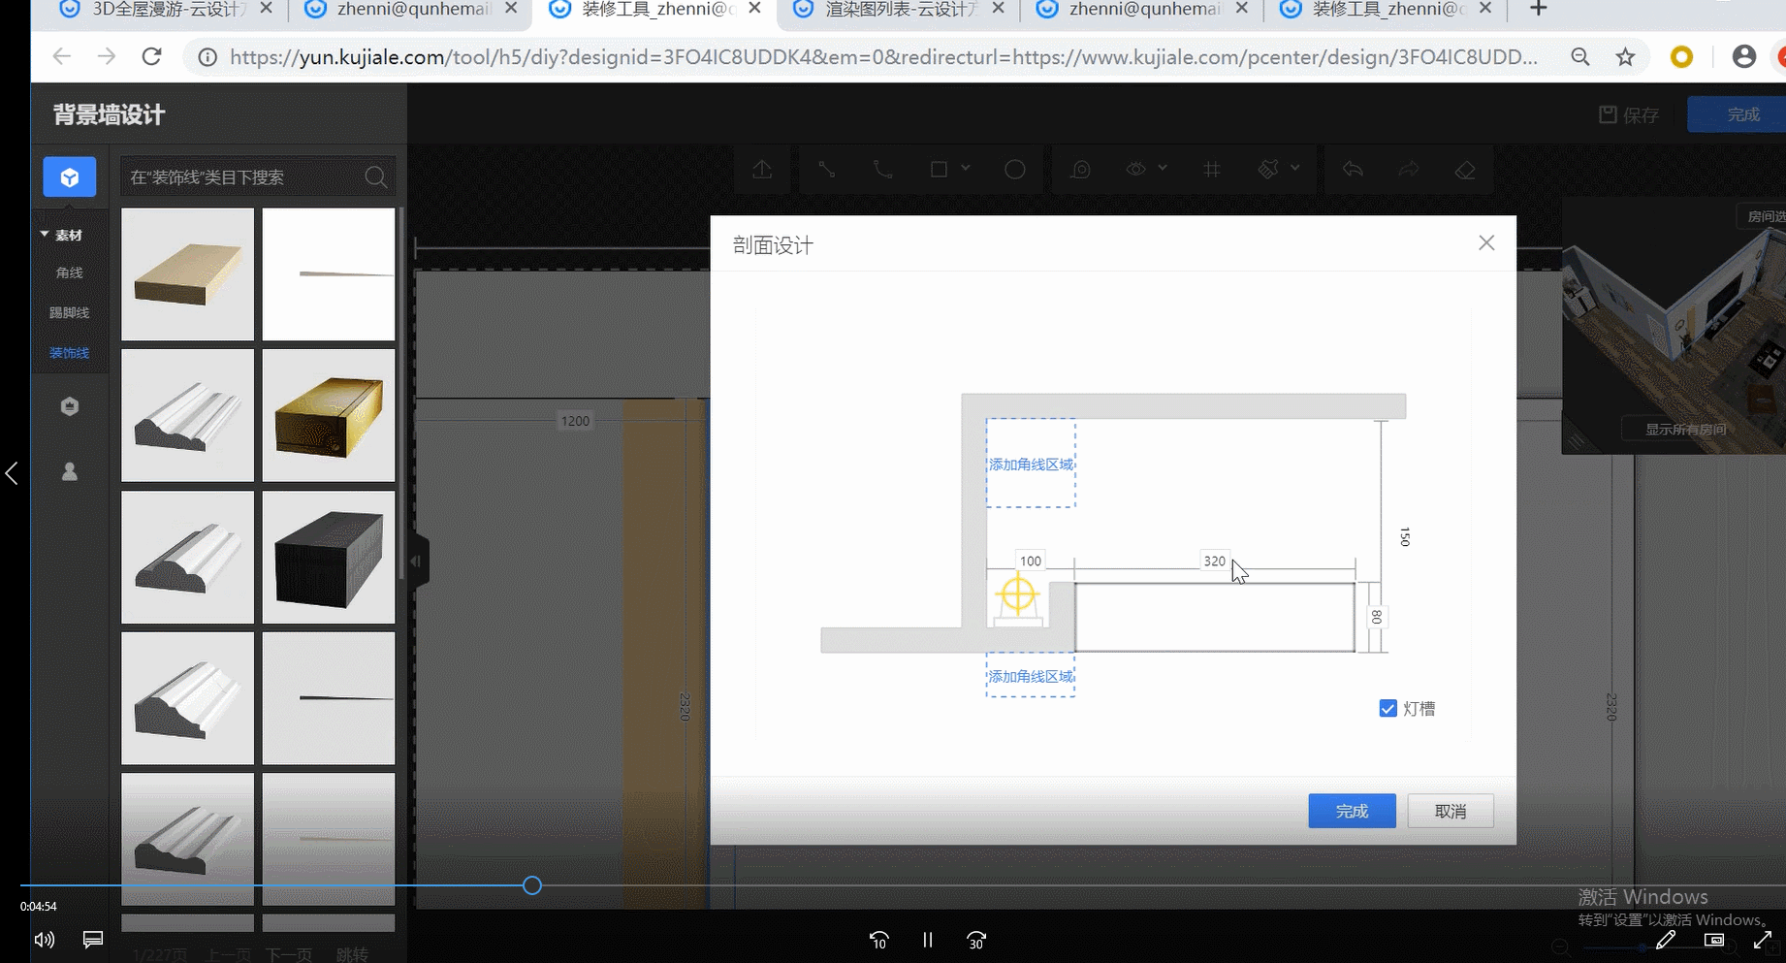The image size is (1786, 963).
Task: Select the 100 dimension value
Action: coord(1031,561)
